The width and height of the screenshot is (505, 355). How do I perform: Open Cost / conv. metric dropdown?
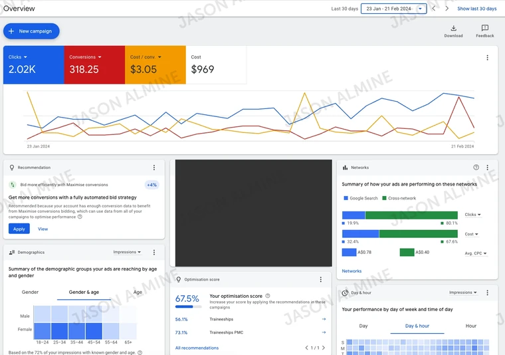[146, 57]
